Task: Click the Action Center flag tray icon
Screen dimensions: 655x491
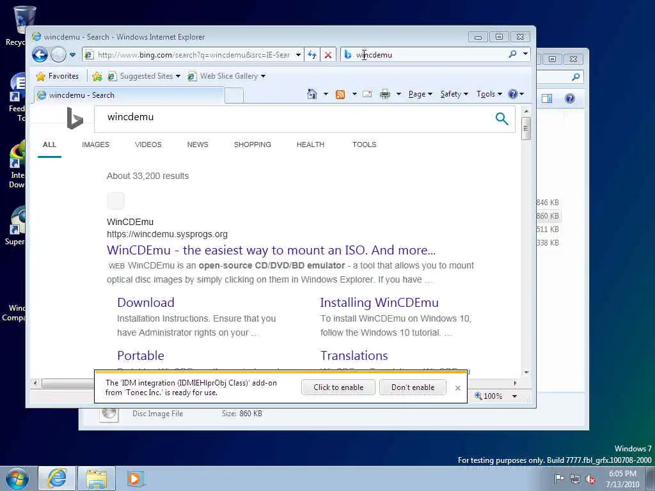Action: [x=559, y=478]
